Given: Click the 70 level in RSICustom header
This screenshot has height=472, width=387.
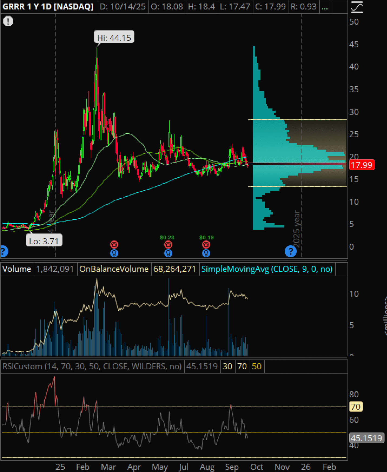Looking at the screenshot, I should click(242, 366).
